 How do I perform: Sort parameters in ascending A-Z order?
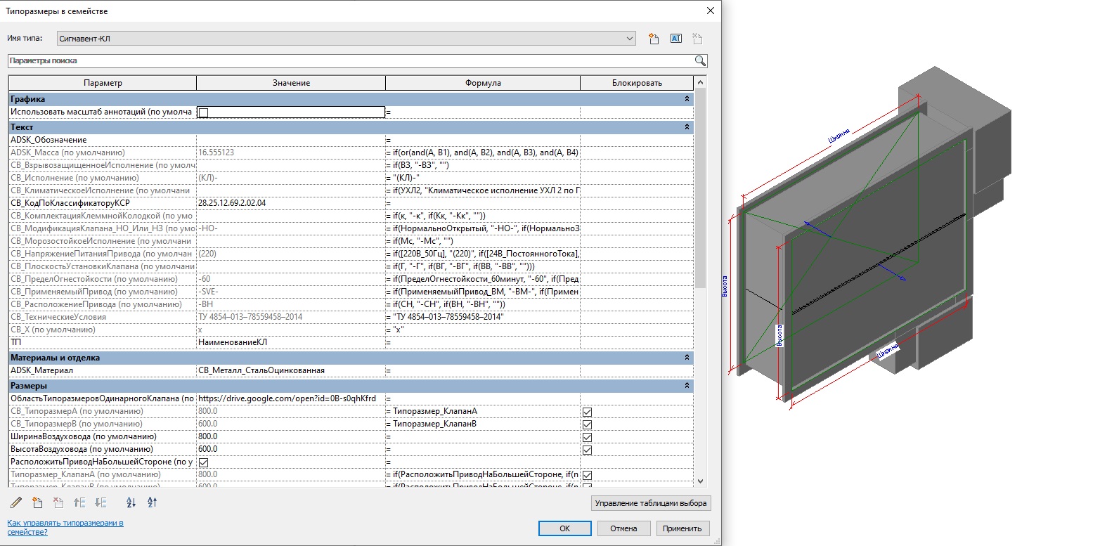[x=131, y=502]
